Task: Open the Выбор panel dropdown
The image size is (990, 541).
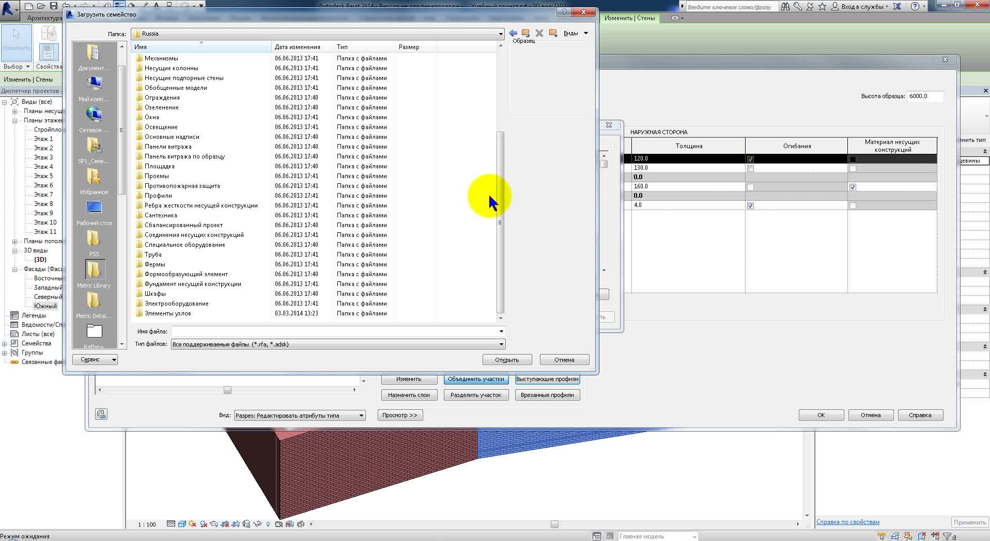Action: tap(16, 67)
